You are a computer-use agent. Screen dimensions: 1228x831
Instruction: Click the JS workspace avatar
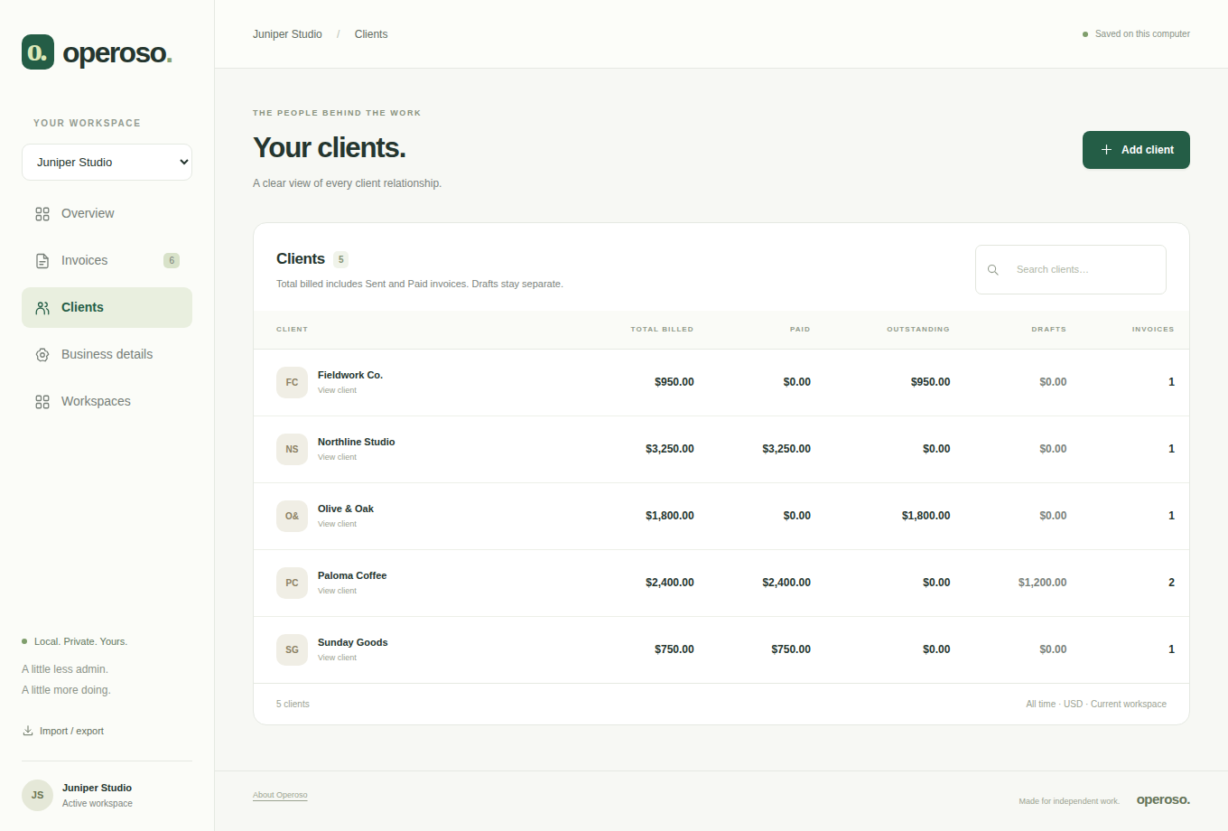37,795
